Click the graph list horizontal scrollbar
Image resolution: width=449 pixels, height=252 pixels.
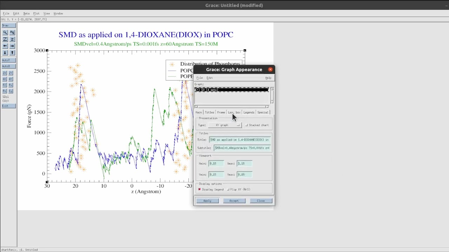[x=232, y=106]
